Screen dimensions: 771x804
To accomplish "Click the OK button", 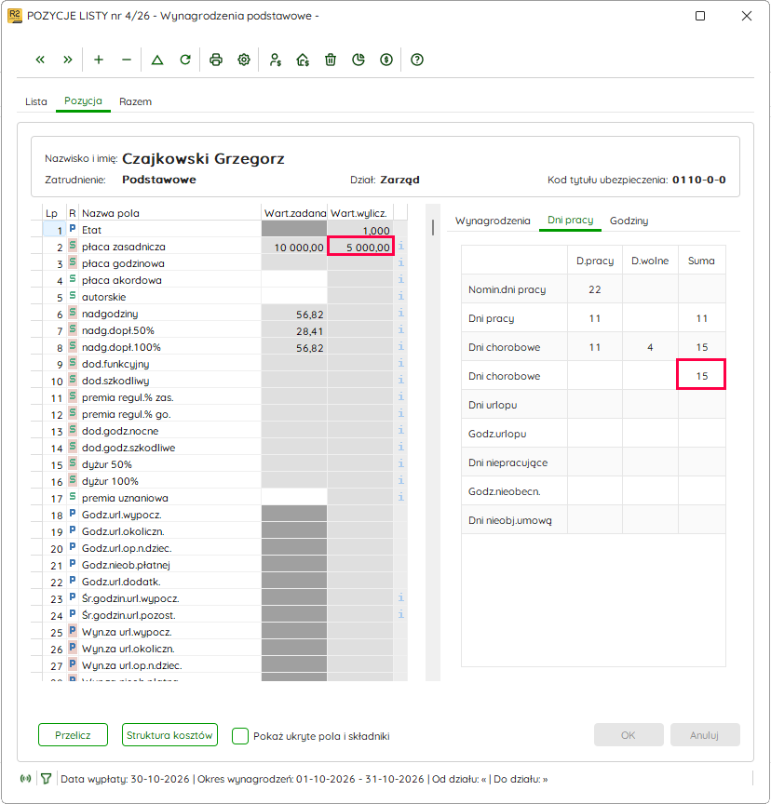I will (x=629, y=735).
